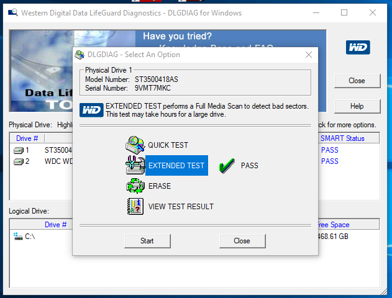Click the green PASS checkmark icon
The height and width of the screenshot is (298, 392).
(227, 166)
